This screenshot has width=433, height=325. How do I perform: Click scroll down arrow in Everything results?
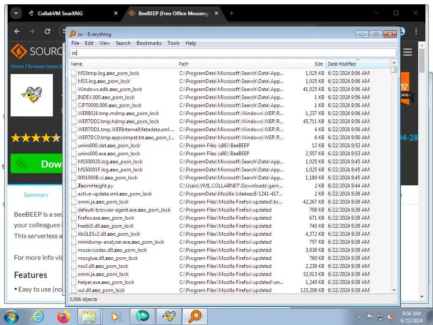(x=394, y=290)
